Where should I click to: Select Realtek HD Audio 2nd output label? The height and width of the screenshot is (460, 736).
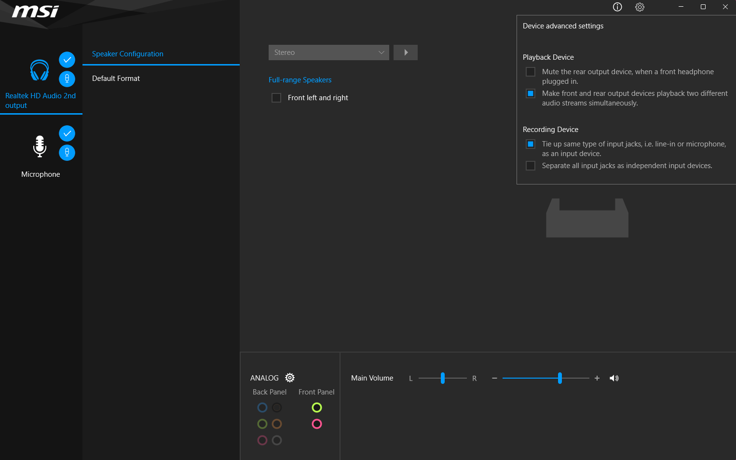41,101
